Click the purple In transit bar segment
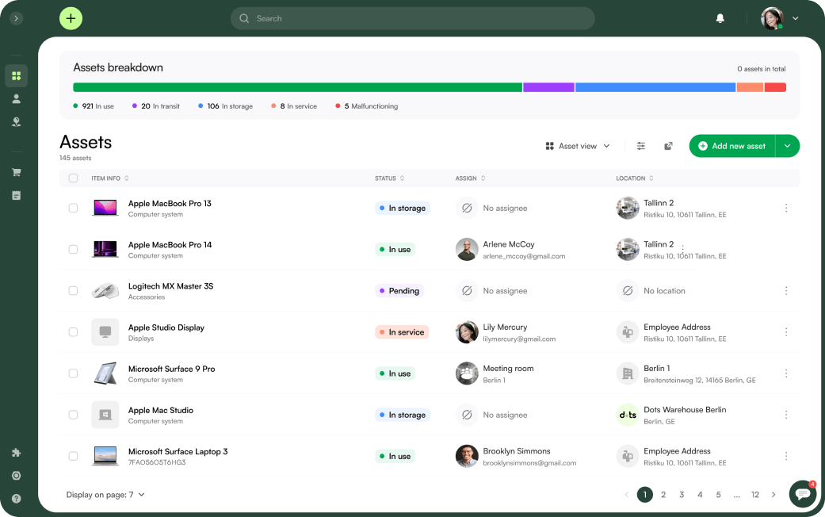825x517 pixels. click(548, 87)
